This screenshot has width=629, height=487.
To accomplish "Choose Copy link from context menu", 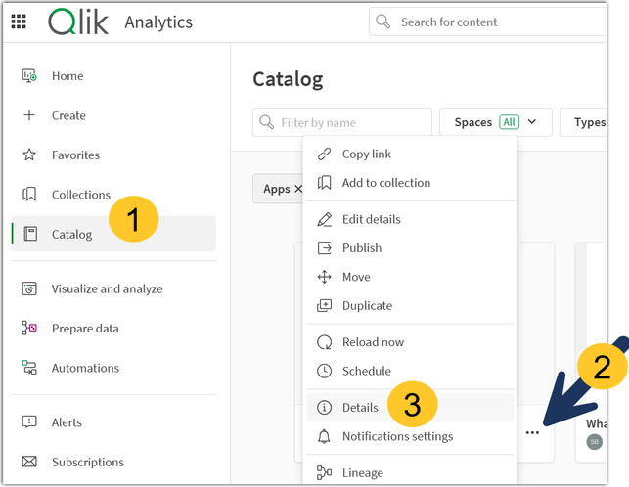I will point(366,154).
